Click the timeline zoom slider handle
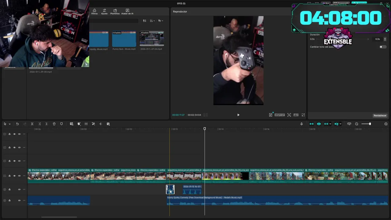Viewport: 391px width, 220px height. tap(370, 124)
